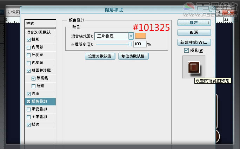This screenshot has width=240, height=149.
Task: Select the 样式 list header
Action: (x=40, y=24)
